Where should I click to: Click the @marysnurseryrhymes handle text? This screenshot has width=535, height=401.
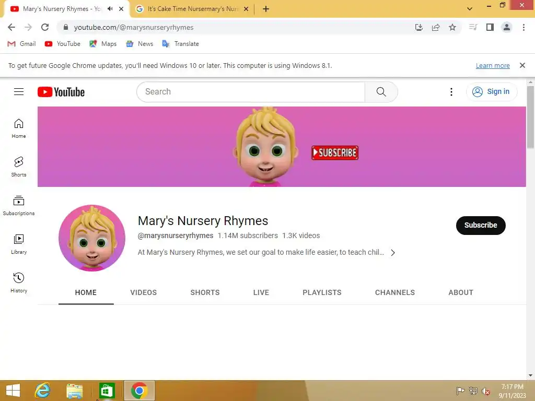[x=176, y=235]
